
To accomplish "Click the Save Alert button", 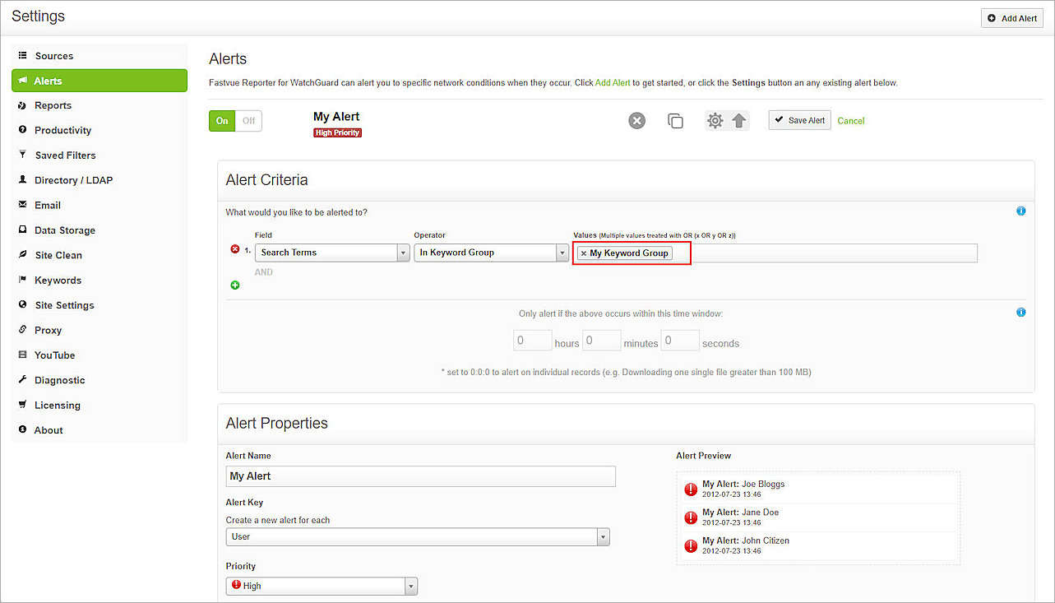I will (799, 120).
